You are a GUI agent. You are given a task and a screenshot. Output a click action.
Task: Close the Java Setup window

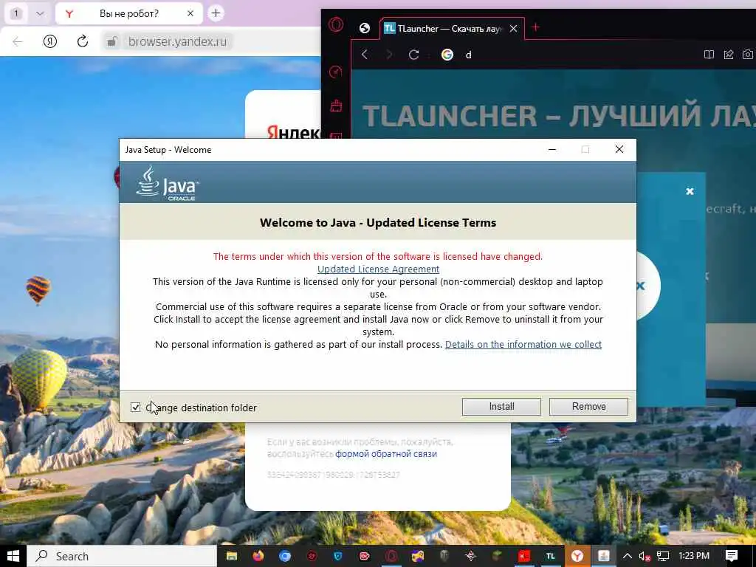[x=619, y=149]
